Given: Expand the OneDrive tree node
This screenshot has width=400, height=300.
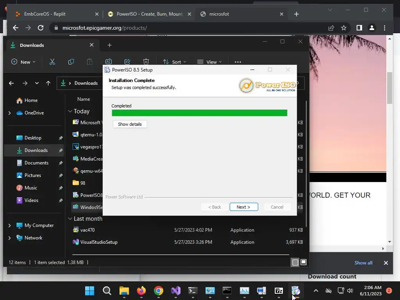Looking at the screenshot, I should (x=10, y=113).
